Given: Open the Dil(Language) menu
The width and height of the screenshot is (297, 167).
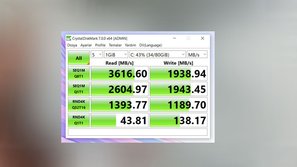Looking at the screenshot, I should coord(151,45).
